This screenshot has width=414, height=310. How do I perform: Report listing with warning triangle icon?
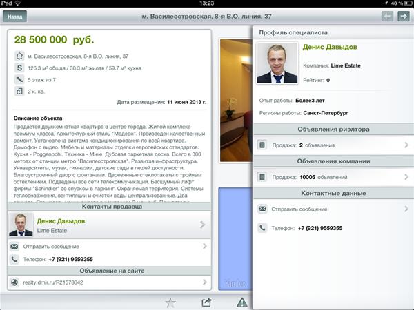coord(242,302)
